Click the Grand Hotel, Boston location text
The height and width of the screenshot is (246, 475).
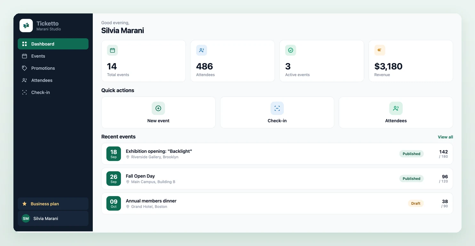(x=149, y=207)
